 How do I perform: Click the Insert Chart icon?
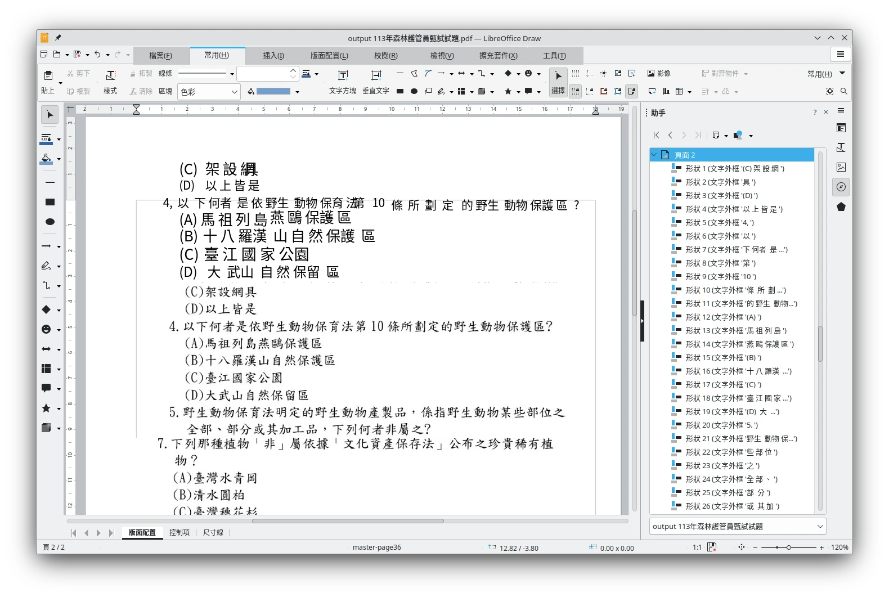(666, 91)
